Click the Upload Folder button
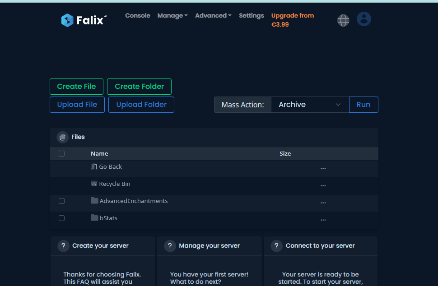 click(x=141, y=105)
